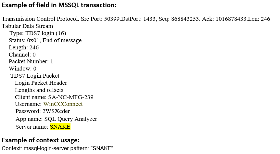Click the "Lengths and offsets" entry
The height and width of the screenshot is (154, 280).
click(39, 90)
